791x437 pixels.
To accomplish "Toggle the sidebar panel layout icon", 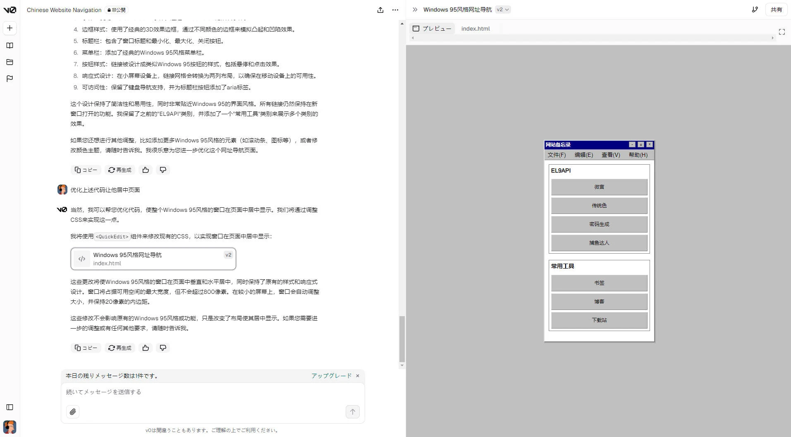I will (x=10, y=407).
